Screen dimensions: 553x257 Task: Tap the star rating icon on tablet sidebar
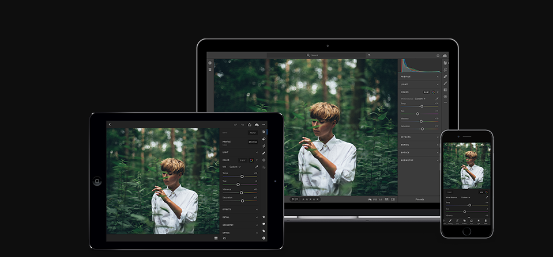(264, 217)
